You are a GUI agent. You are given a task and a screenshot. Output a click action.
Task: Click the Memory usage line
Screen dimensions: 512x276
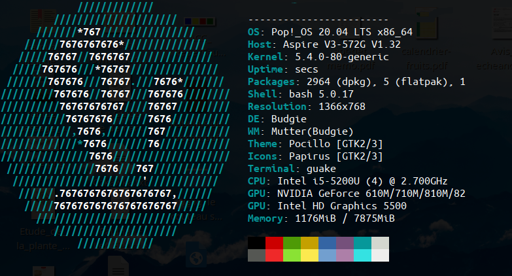pyautogui.click(x=321, y=218)
